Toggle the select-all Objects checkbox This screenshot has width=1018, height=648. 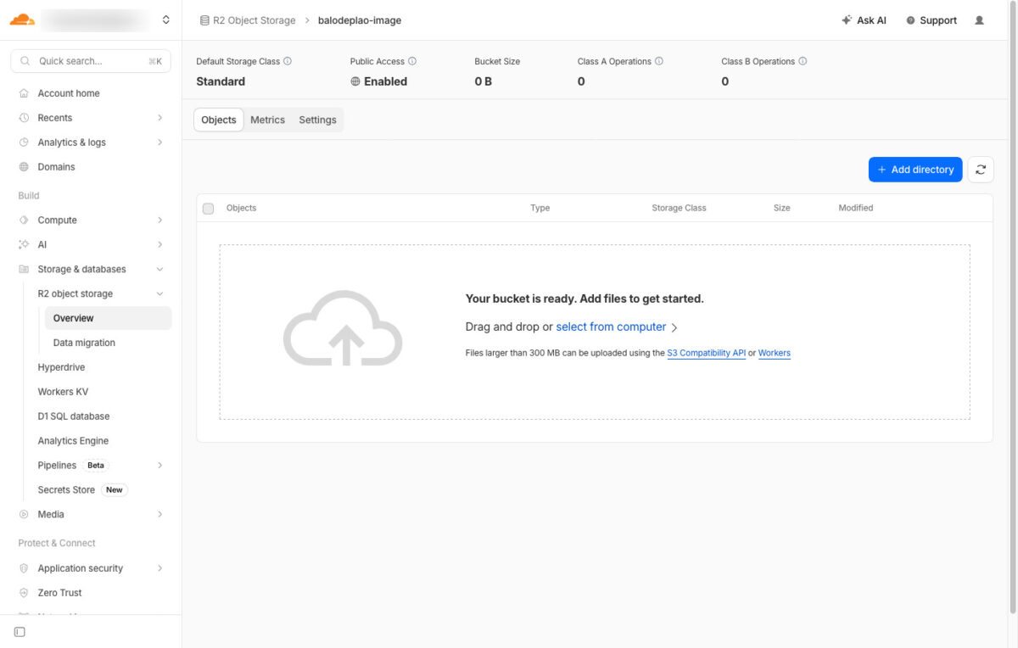(209, 209)
